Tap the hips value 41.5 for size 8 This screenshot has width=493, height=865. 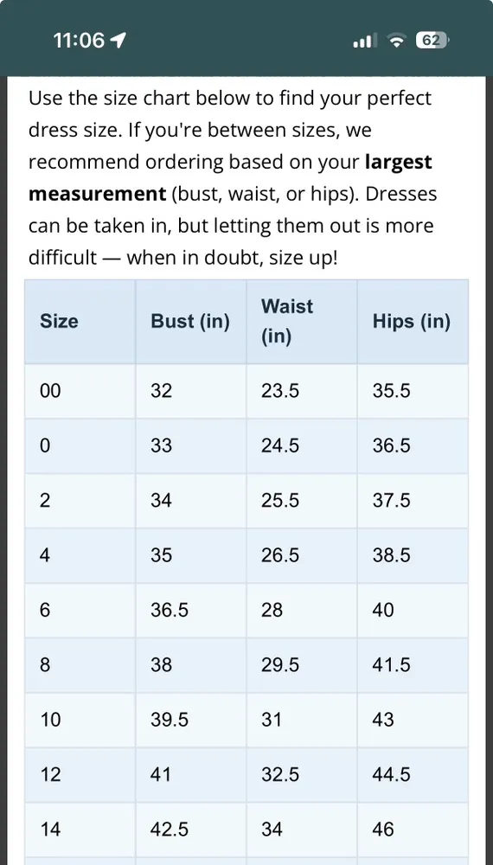[392, 664]
